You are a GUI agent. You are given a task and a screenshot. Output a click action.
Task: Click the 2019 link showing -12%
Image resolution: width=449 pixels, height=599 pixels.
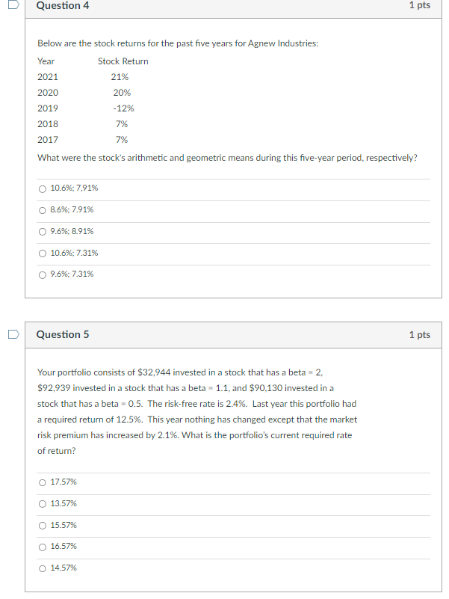coord(46,108)
